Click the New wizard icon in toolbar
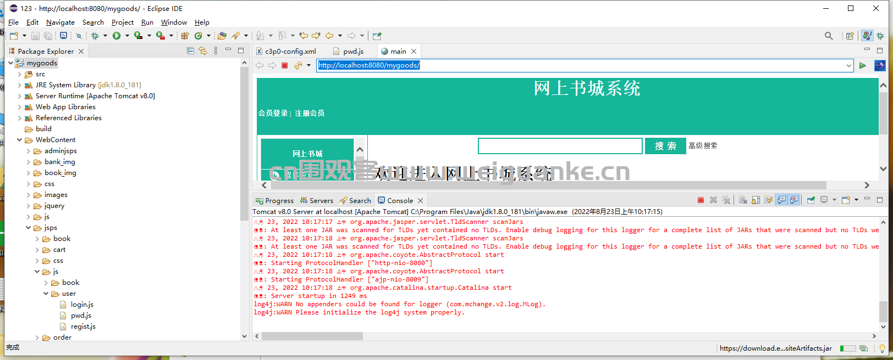 [x=14, y=36]
